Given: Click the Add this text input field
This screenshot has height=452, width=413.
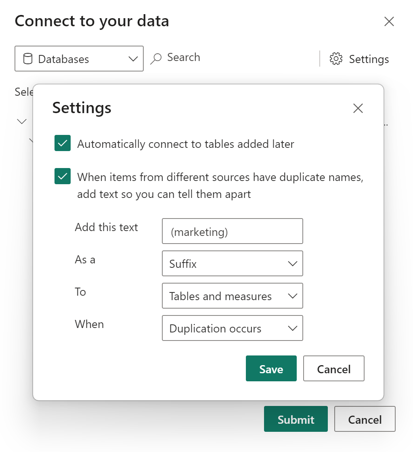Looking at the screenshot, I should (232, 231).
